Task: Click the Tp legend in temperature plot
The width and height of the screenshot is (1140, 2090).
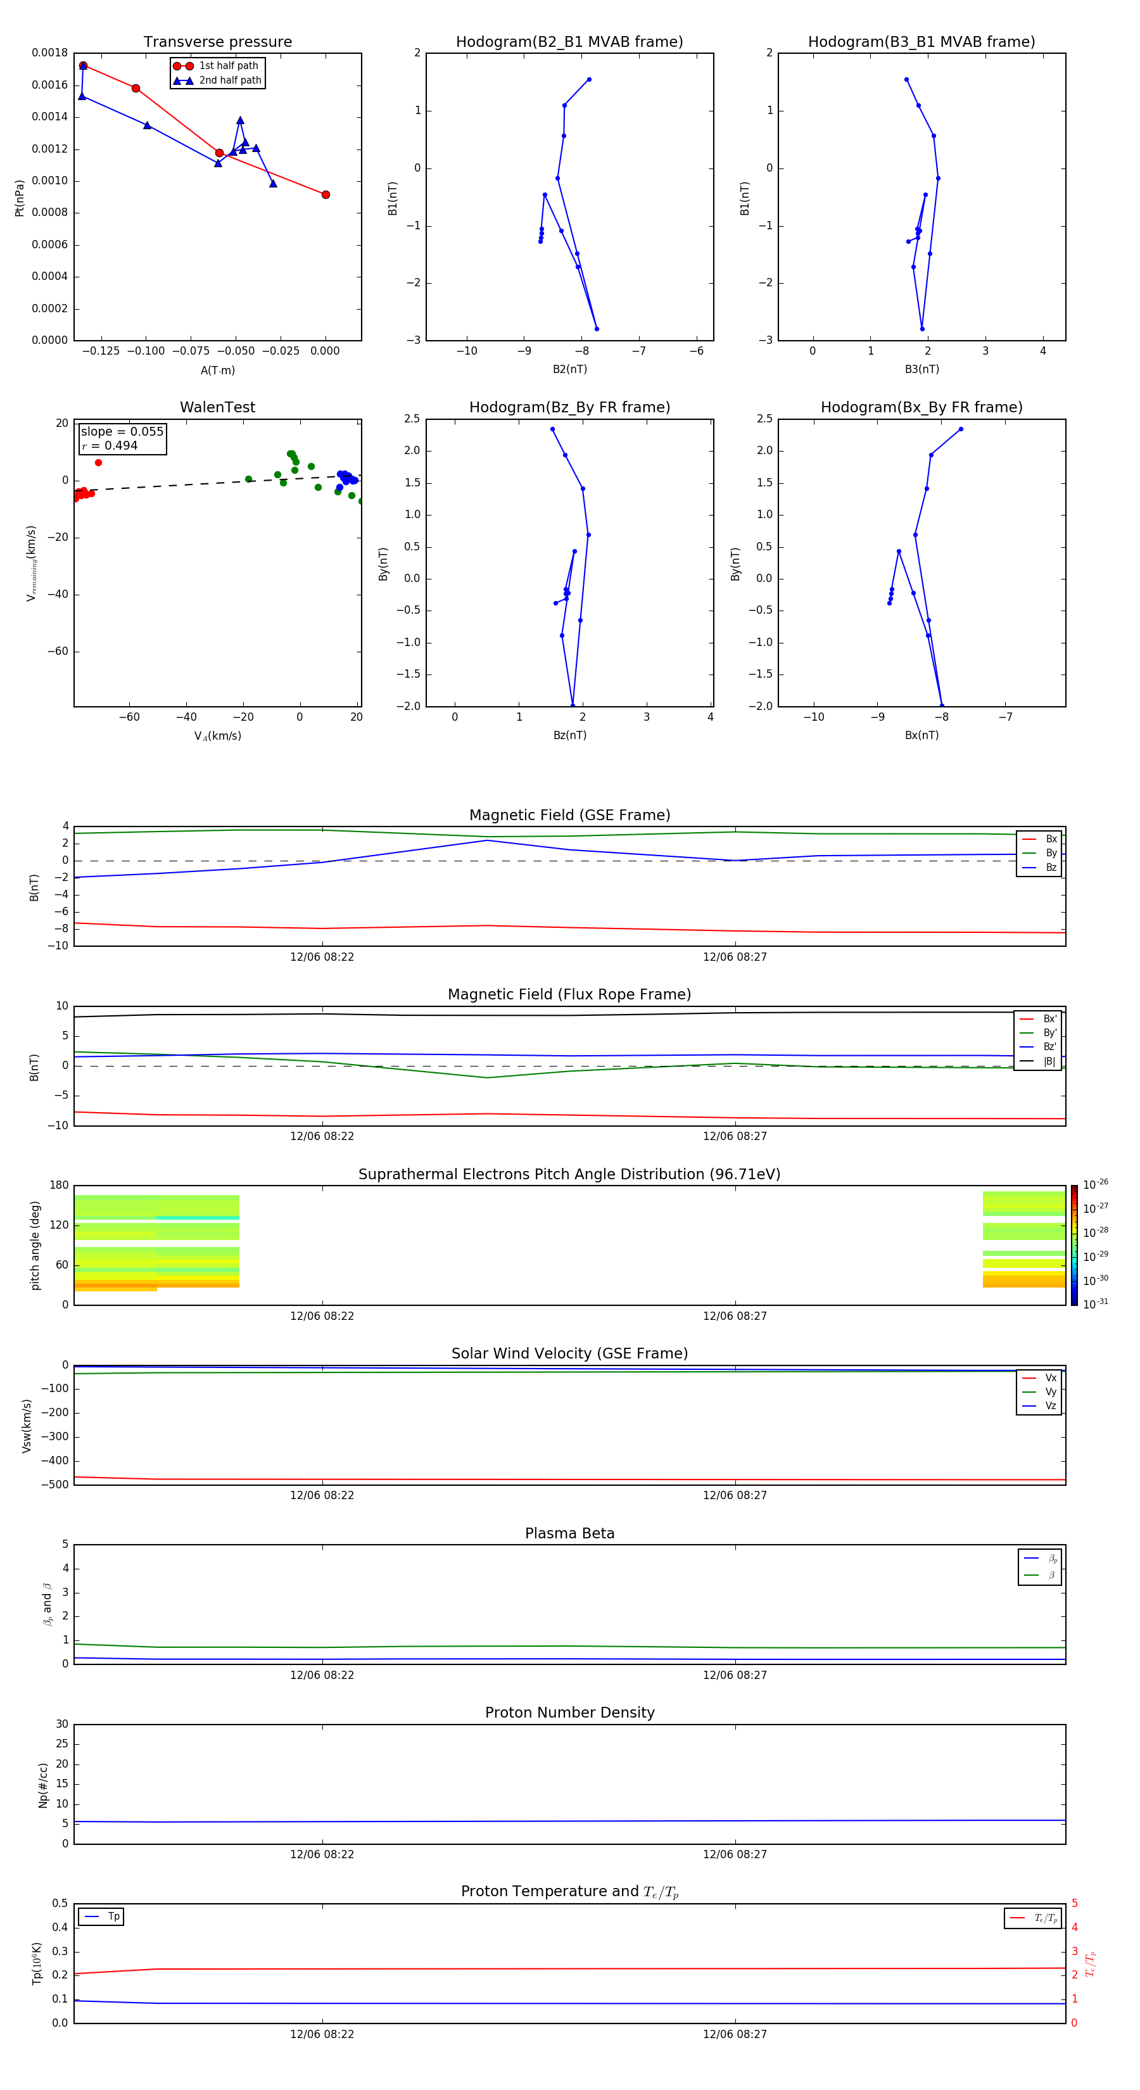Action: tap(101, 1917)
